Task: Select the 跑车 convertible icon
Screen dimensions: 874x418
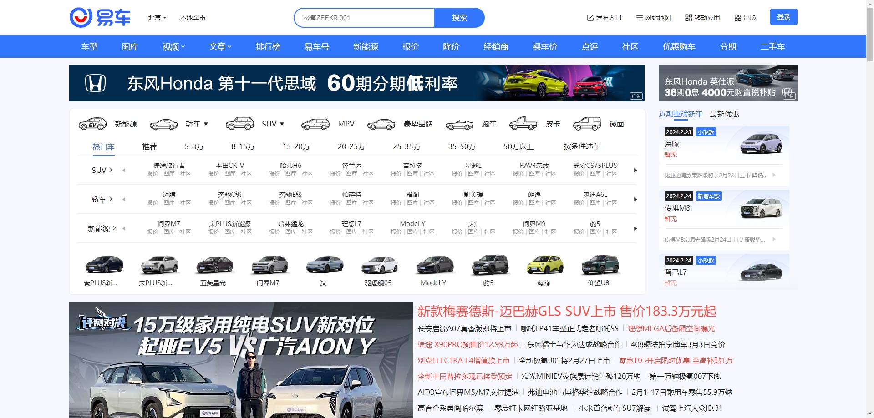Action: (459, 124)
